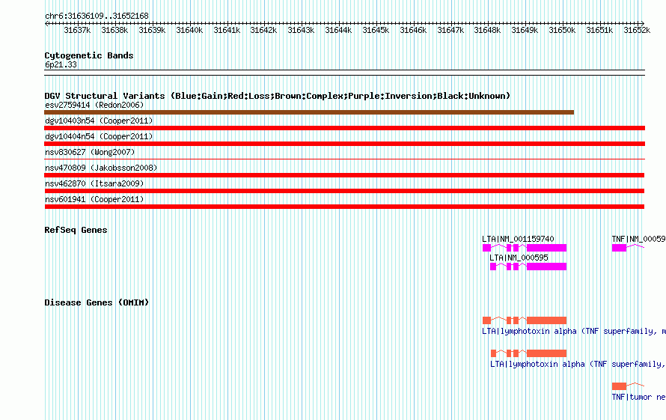
Task: Click the LTA|NM_001159740 transcript label
Action: (x=518, y=239)
